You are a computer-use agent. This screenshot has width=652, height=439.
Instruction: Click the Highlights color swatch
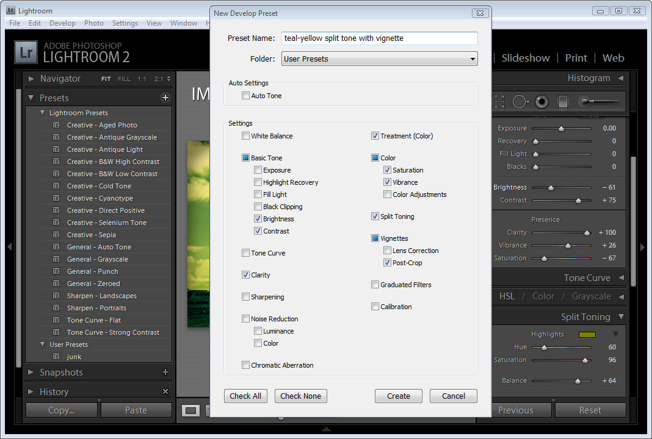point(587,334)
